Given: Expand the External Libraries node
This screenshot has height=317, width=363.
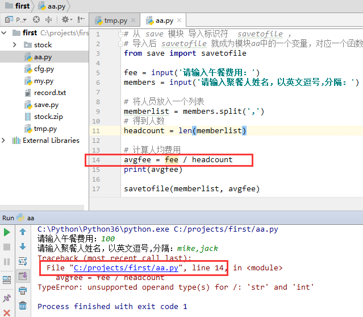Looking at the screenshot, I should click(x=3, y=141).
